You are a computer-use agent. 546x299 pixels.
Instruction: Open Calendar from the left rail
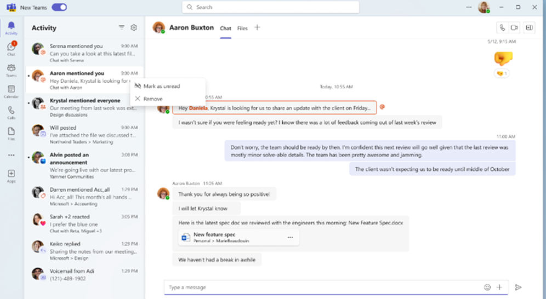11,91
